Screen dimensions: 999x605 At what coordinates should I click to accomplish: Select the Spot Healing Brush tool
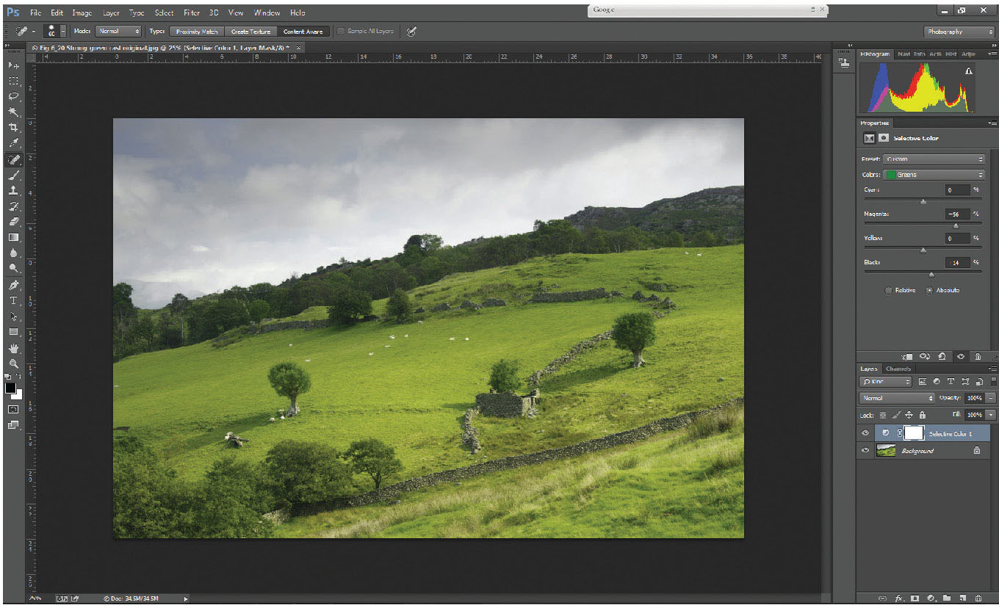(13, 159)
